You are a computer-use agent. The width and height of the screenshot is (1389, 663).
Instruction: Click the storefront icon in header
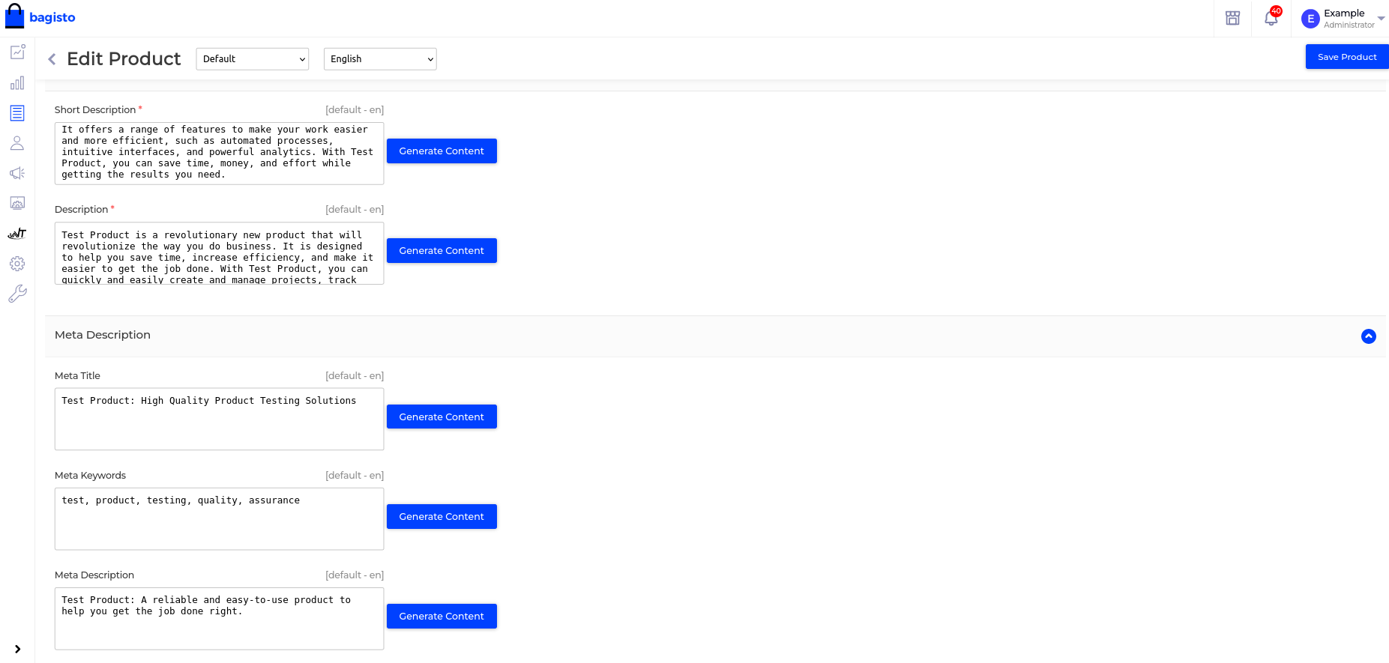pyautogui.click(x=1232, y=18)
